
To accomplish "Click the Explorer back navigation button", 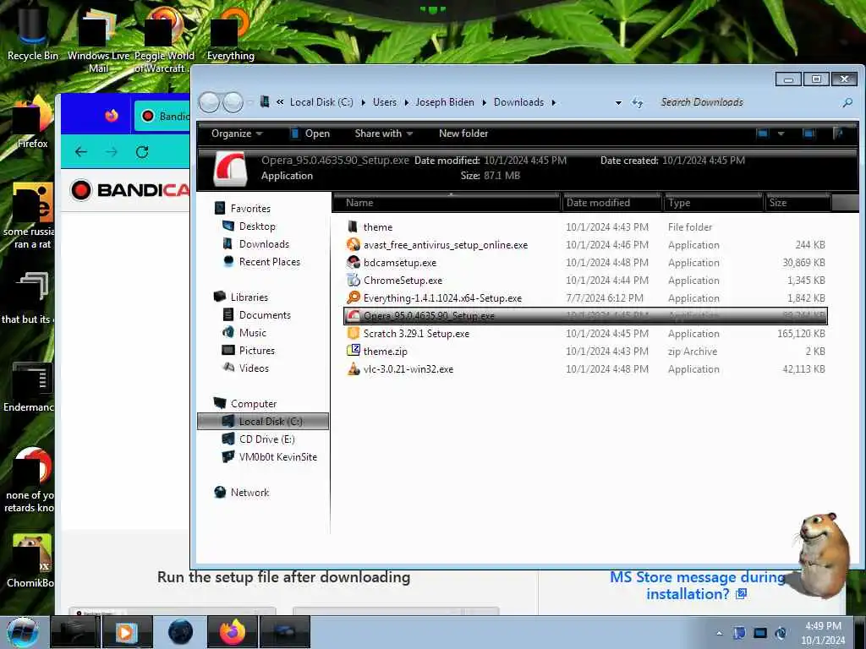I will click(x=209, y=102).
